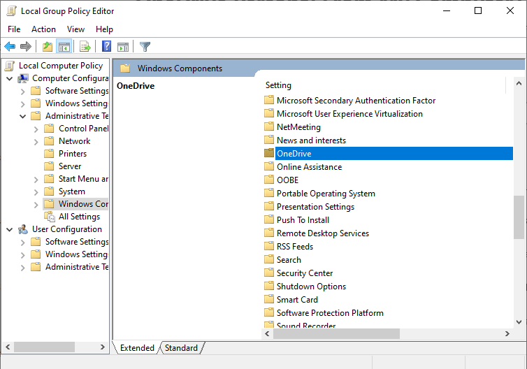Click the Export List toolbar icon
The width and height of the screenshot is (527, 369).
point(85,46)
